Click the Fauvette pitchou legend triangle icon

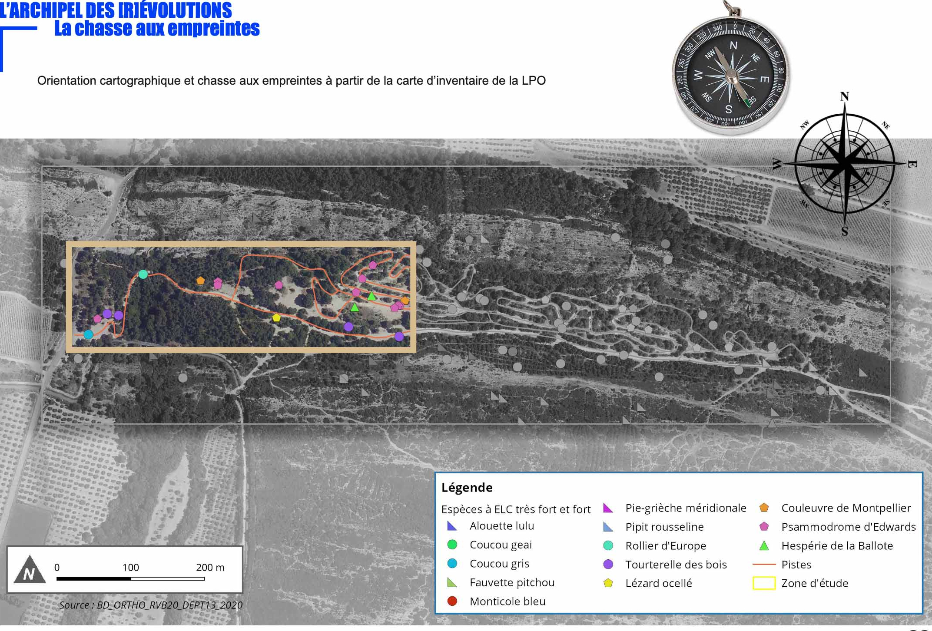tap(452, 583)
